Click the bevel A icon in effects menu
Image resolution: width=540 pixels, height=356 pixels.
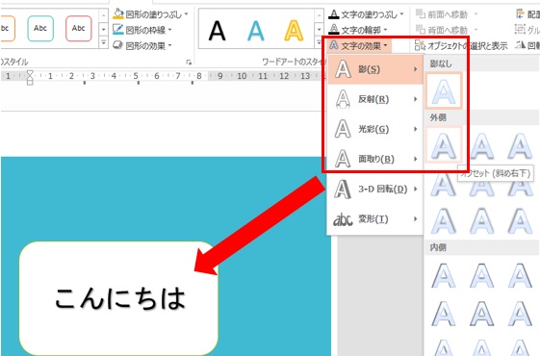(343, 159)
